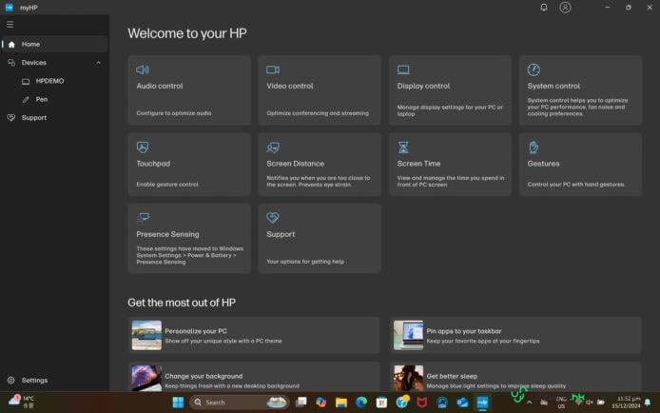
Task: Launch Microsoft Edge from the taskbar
Action: [361, 403]
